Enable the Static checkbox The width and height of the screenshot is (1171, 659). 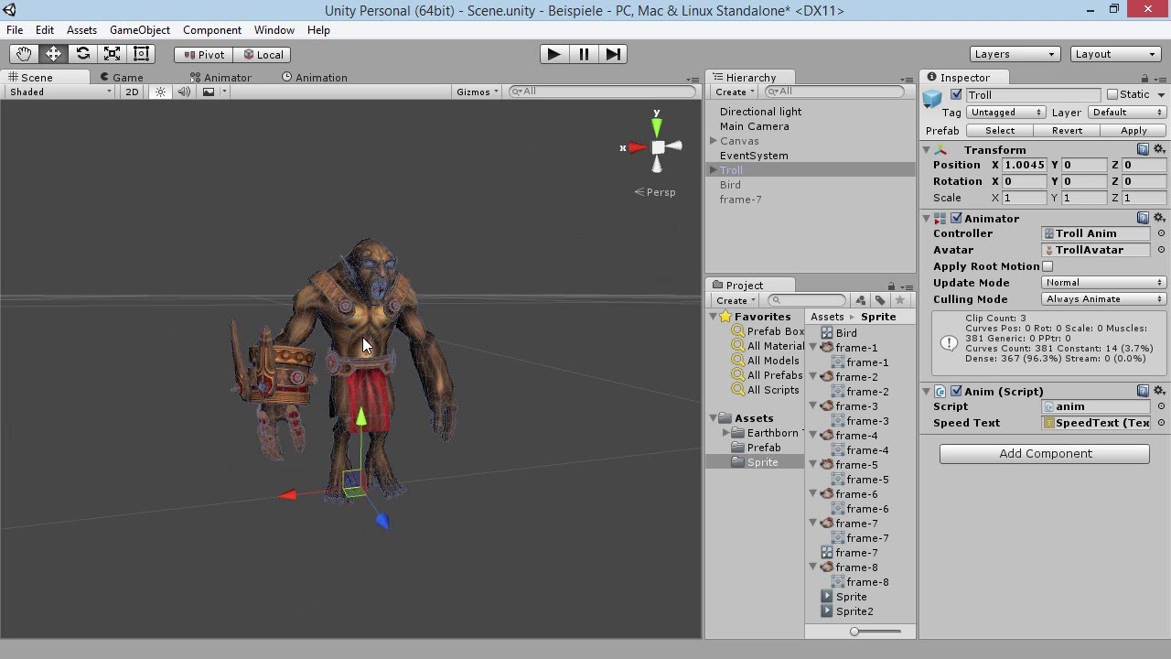(1112, 94)
